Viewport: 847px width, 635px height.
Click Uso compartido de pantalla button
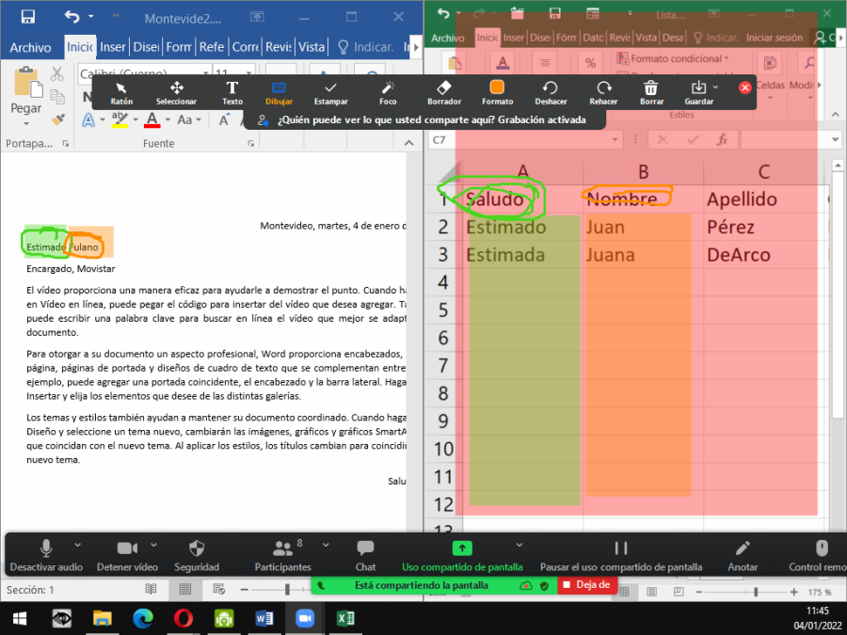click(462, 556)
